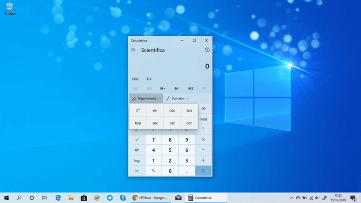Collapse the Trigonometry flyout
Viewport: 361px width, 203px height.
pyautogui.click(x=146, y=98)
